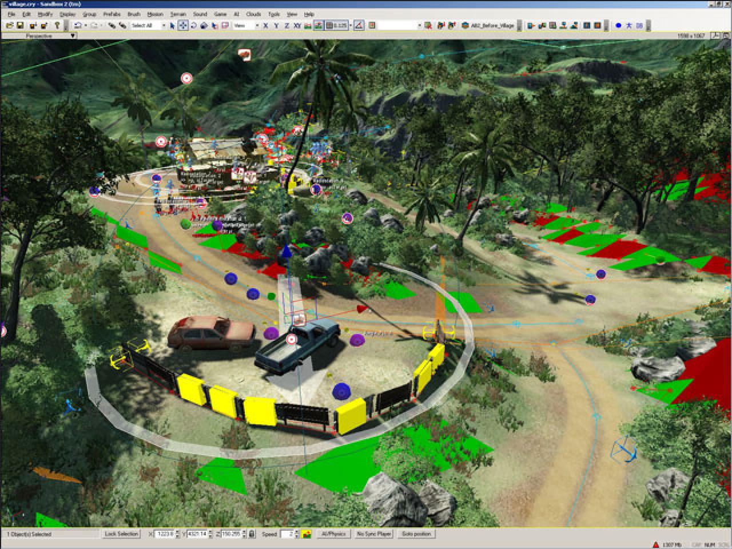
Task: Click the Goto position button
Action: [x=416, y=534]
